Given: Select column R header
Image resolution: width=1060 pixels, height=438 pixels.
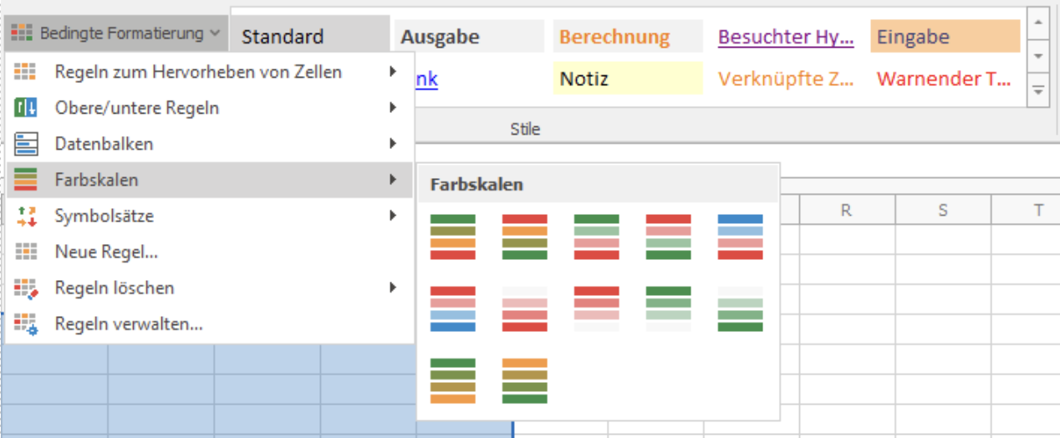Looking at the screenshot, I should (x=846, y=210).
